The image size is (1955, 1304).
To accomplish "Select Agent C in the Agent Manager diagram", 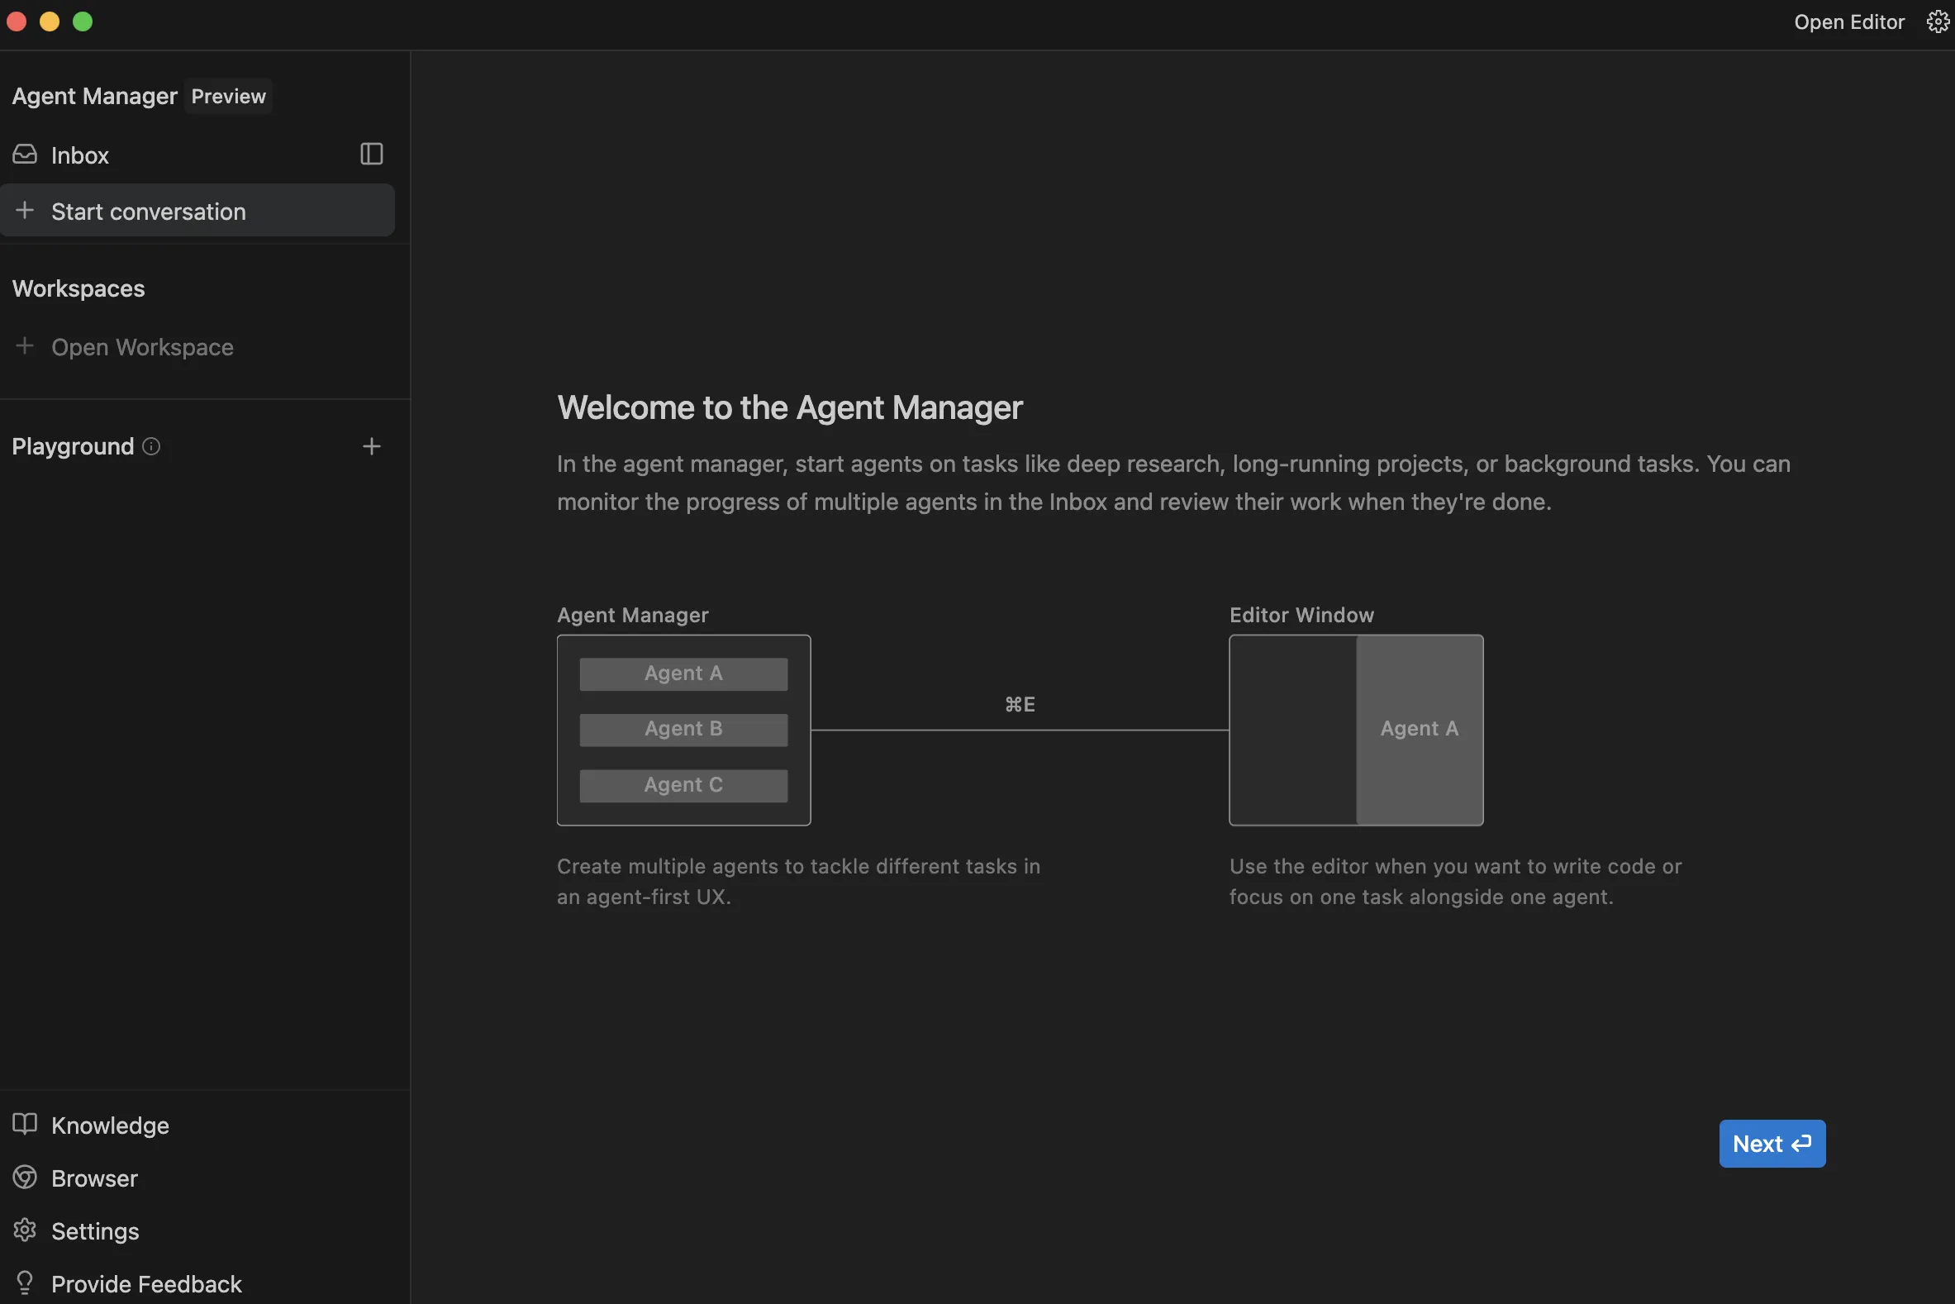I will pyautogui.click(x=682, y=784).
